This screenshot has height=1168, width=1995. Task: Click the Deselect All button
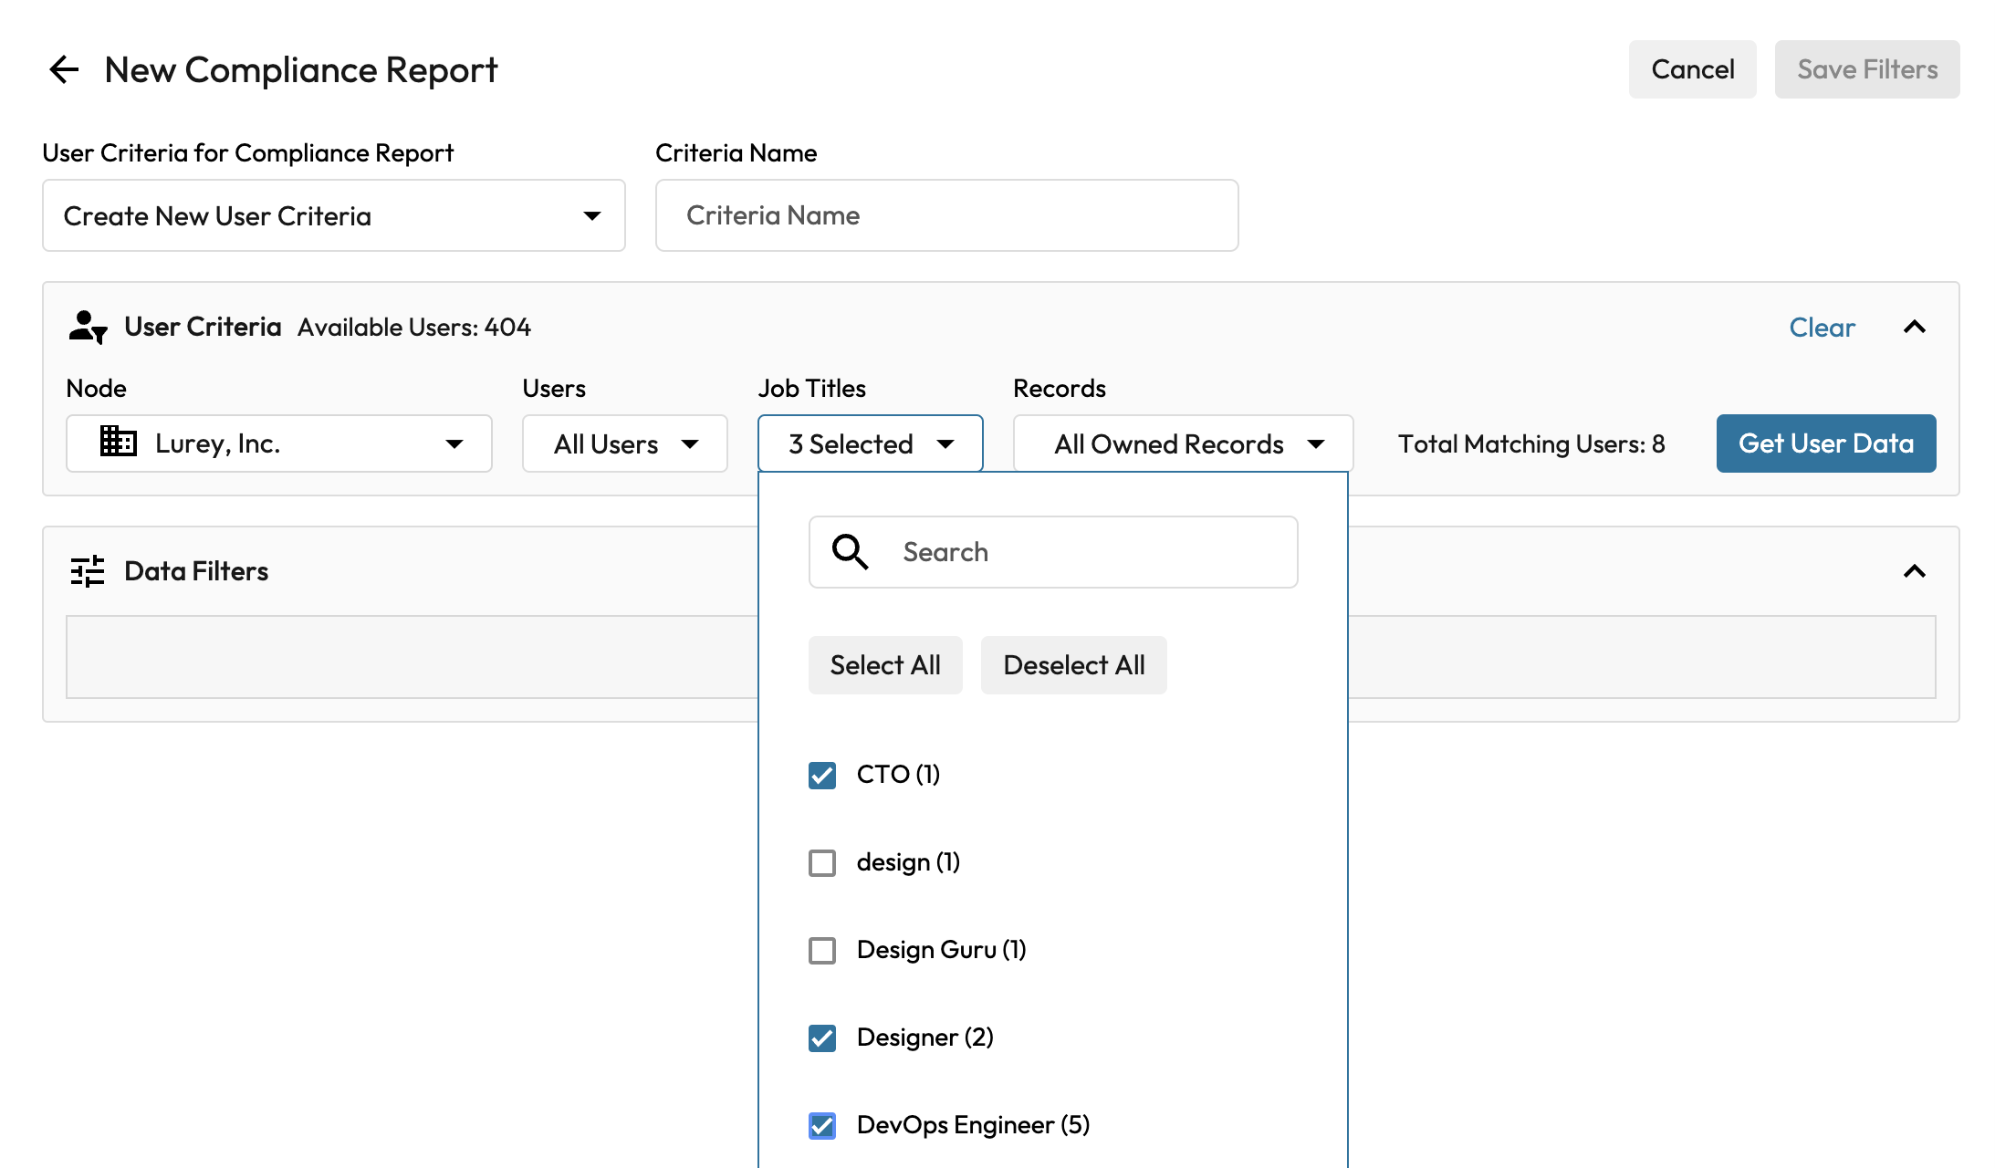(x=1073, y=665)
